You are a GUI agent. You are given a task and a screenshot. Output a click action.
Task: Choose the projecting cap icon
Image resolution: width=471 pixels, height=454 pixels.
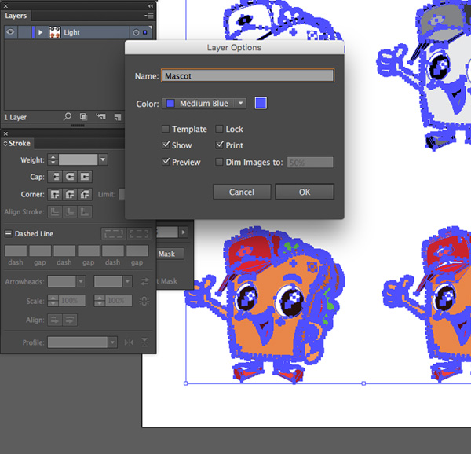85,177
